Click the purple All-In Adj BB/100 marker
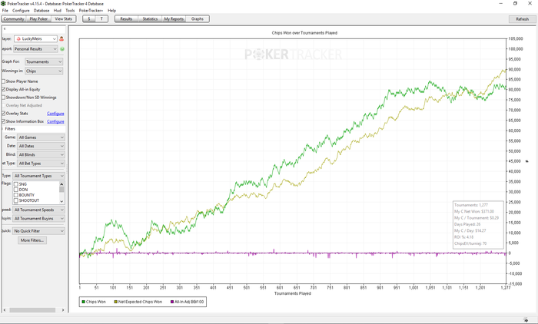This screenshot has height=324, width=538. pos(172,302)
